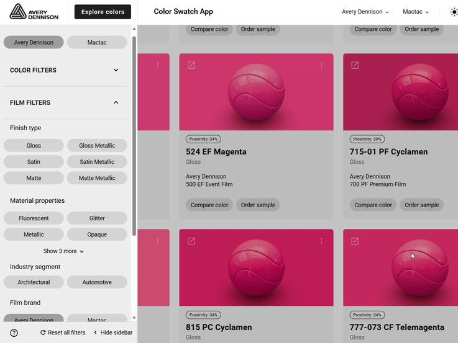Image resolution: width=458 pixels, height=343 pixels.
Task: Toggle the light/dark theme sun icon
Action: tap(454, 12)
